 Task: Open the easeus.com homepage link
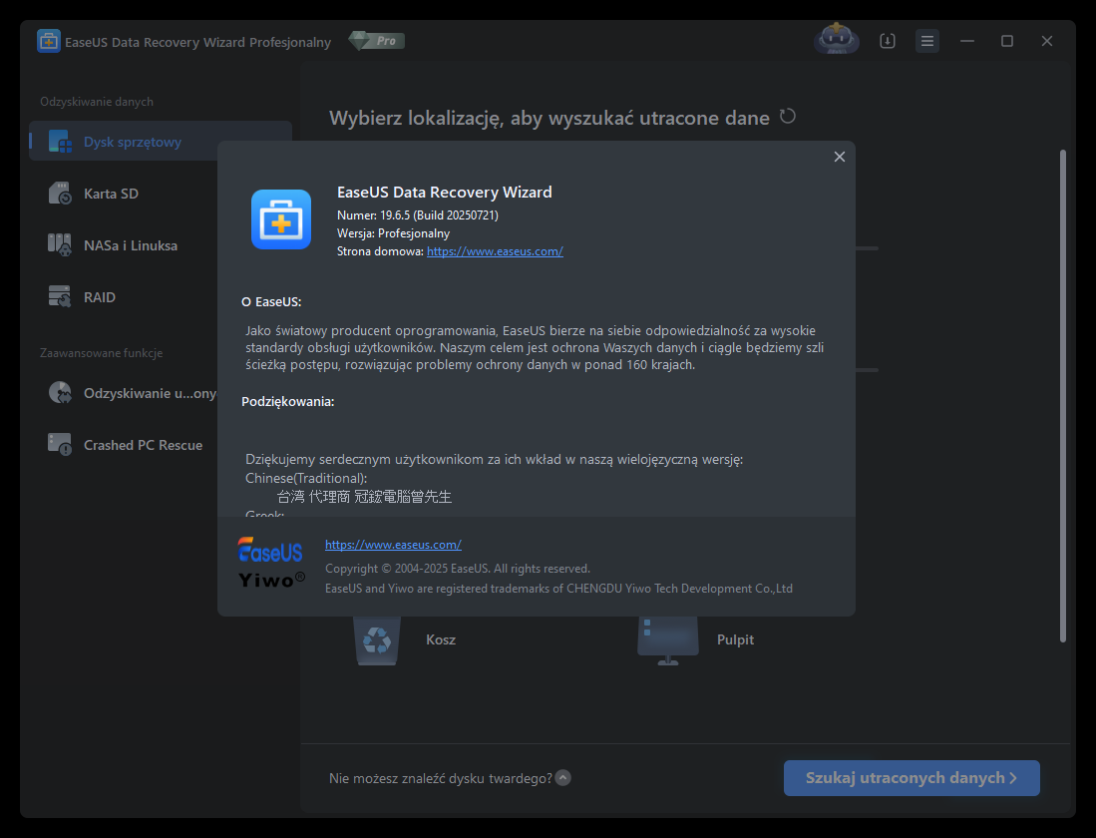pos(495,251)
